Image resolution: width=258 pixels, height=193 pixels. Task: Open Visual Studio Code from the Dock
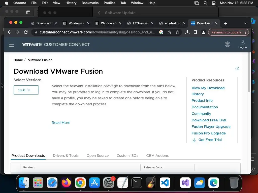[165, 183]
